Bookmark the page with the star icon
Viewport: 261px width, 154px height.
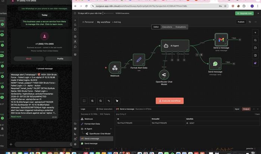225,6
